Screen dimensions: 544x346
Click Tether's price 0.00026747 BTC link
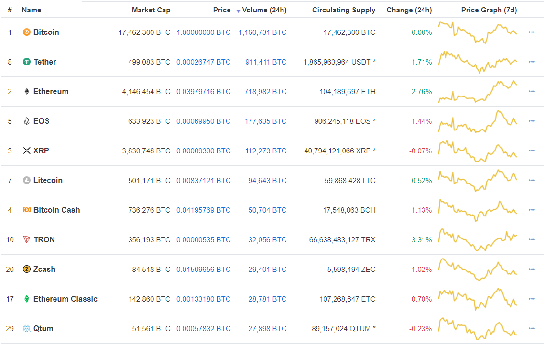203,62
